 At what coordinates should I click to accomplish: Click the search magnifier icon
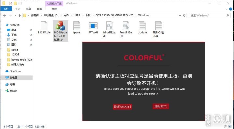227,15
